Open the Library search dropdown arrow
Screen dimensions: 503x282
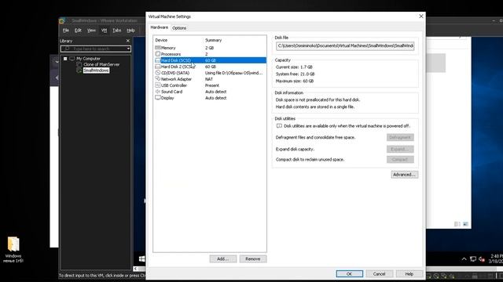click(x=128, y=49)
